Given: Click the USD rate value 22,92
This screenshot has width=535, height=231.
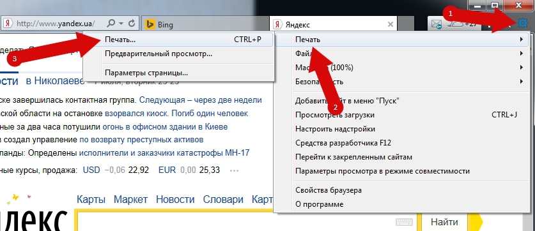Looking at the screenshot, I should click(x=139, y=170).
